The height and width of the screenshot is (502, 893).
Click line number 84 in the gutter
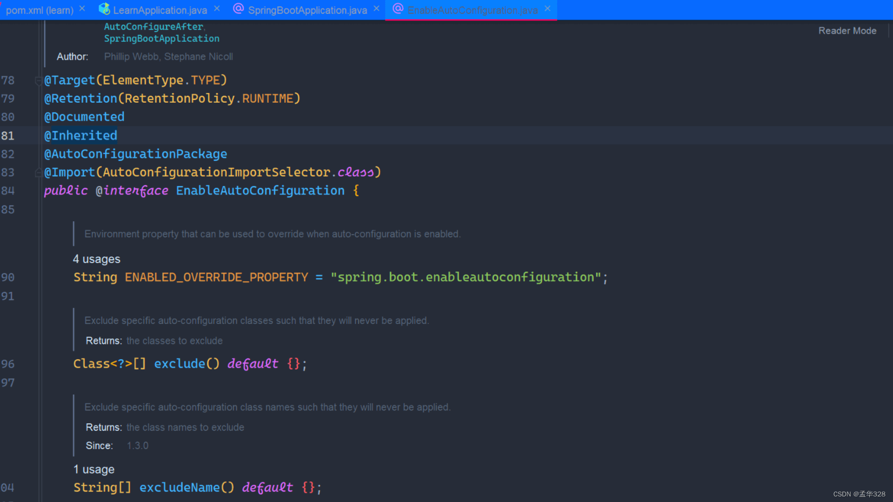click(8, 191)
